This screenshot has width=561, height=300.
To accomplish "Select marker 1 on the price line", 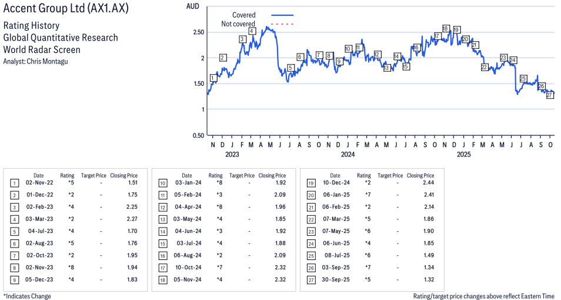I will click(x=212, y=78).
